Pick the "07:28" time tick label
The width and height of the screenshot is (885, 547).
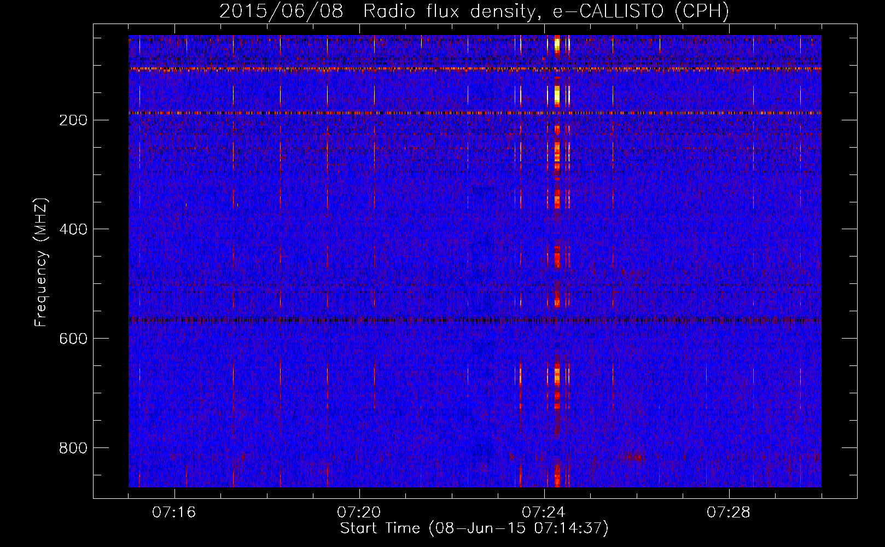(x=729, y=513)
